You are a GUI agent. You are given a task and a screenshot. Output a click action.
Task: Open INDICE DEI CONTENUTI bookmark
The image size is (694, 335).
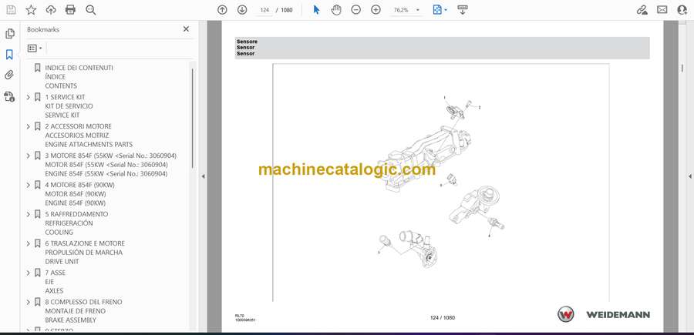point(79,68)
